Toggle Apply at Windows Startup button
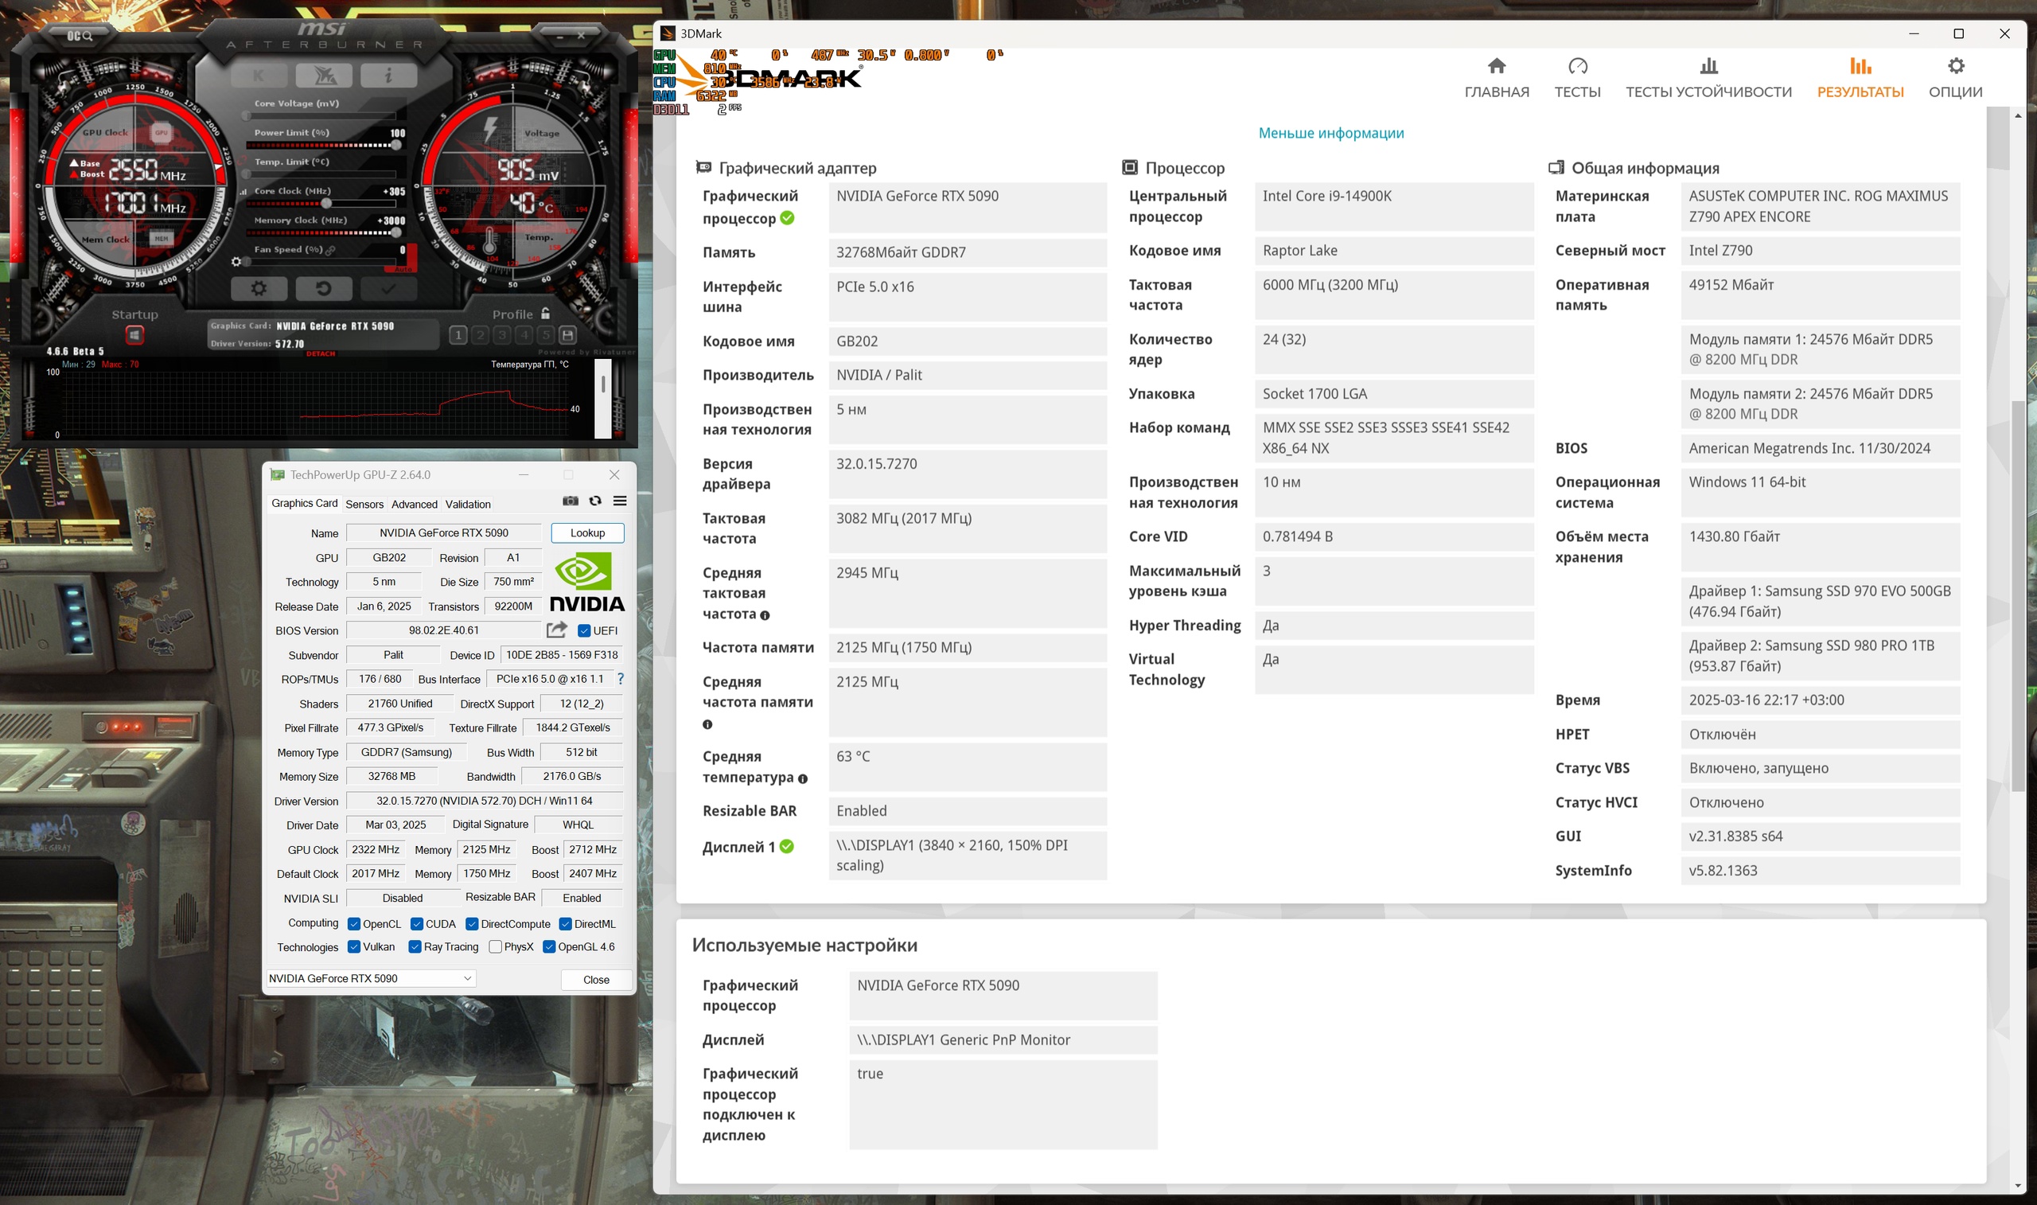 pos(134,334)
